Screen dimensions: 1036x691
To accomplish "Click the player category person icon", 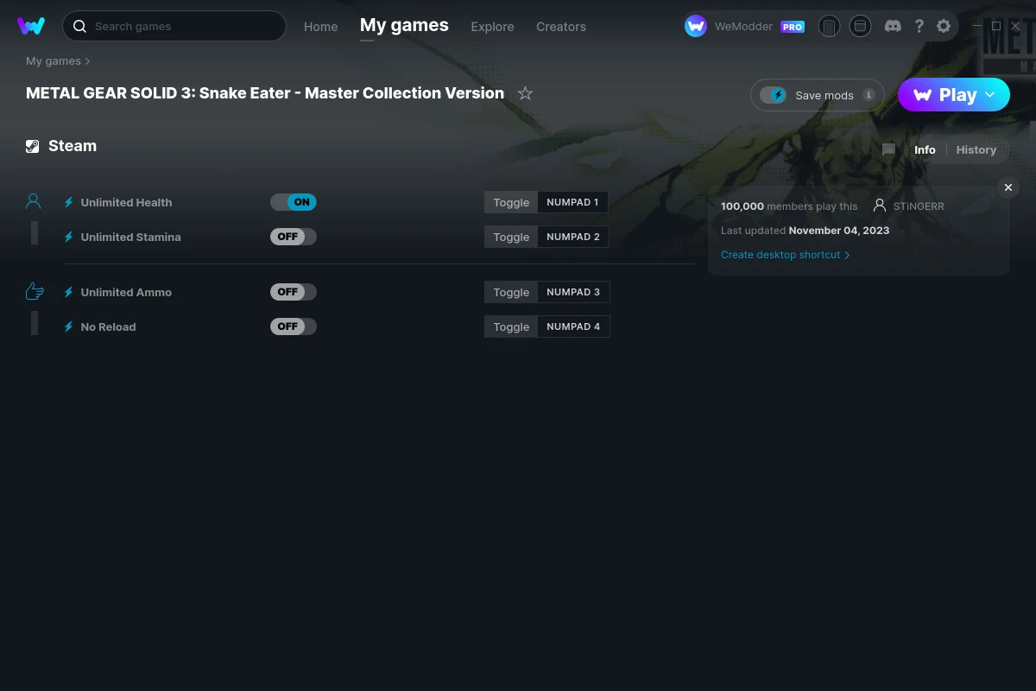I will (34, 201).
